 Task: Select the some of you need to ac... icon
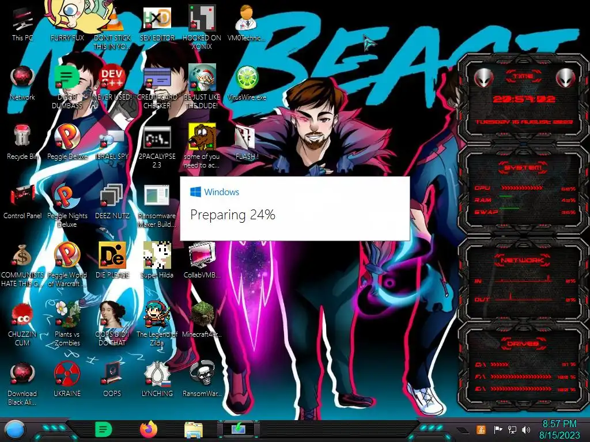tap(202, 146)
